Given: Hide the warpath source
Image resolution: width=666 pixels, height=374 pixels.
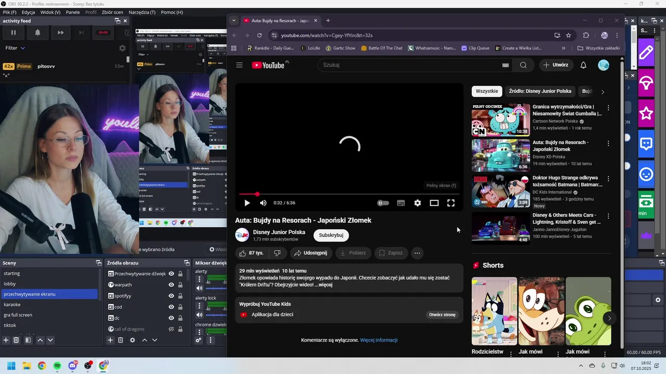Looking at the screenshot, I should [171, 285].
